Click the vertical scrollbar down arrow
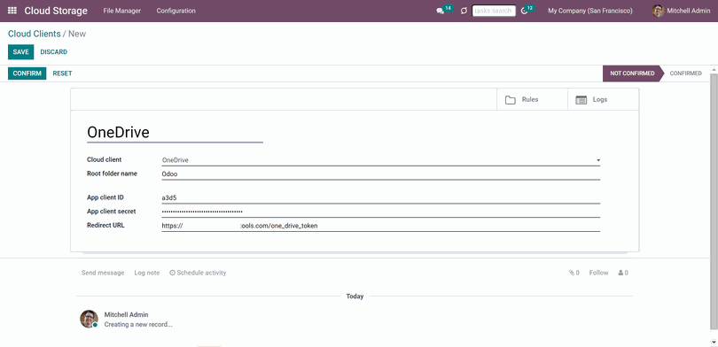The image size is (718, 347). (714, 342)
